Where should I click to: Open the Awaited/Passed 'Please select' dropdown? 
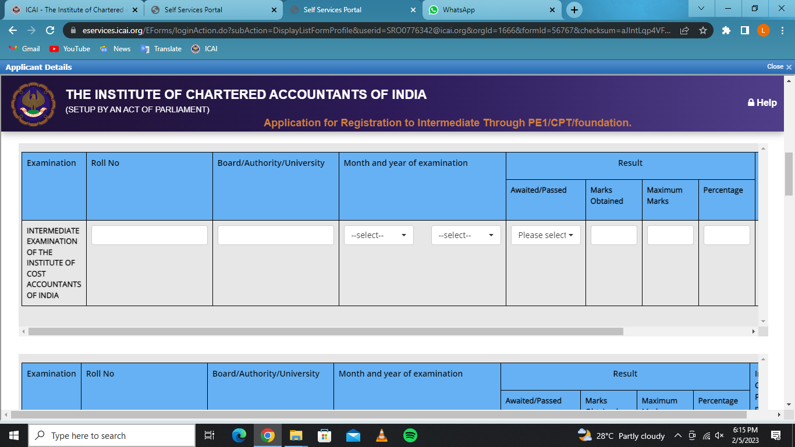[x=546, y=235]
